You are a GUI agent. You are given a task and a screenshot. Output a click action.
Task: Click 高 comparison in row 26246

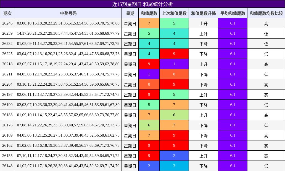(266, 24)
